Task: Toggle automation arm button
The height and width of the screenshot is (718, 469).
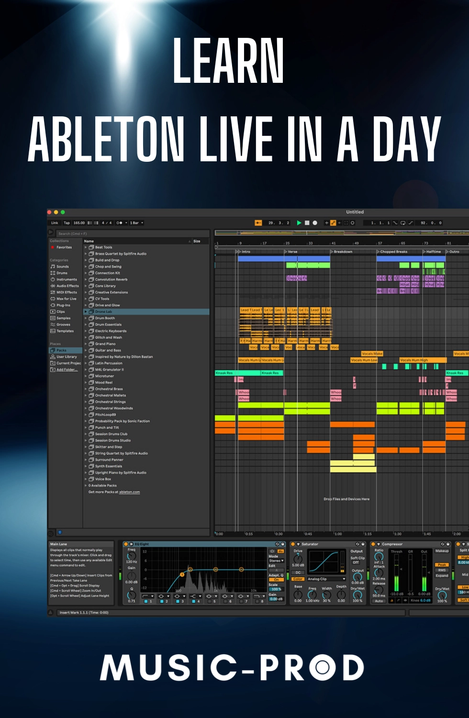Action: point(333,223)
